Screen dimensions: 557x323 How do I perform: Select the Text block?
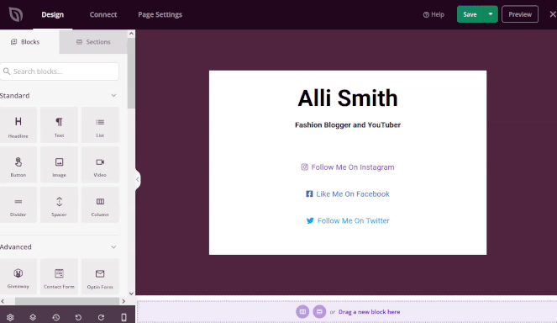point(59,124)
